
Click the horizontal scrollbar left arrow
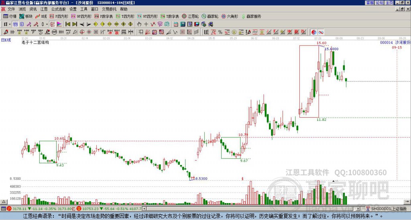(144, 209)
